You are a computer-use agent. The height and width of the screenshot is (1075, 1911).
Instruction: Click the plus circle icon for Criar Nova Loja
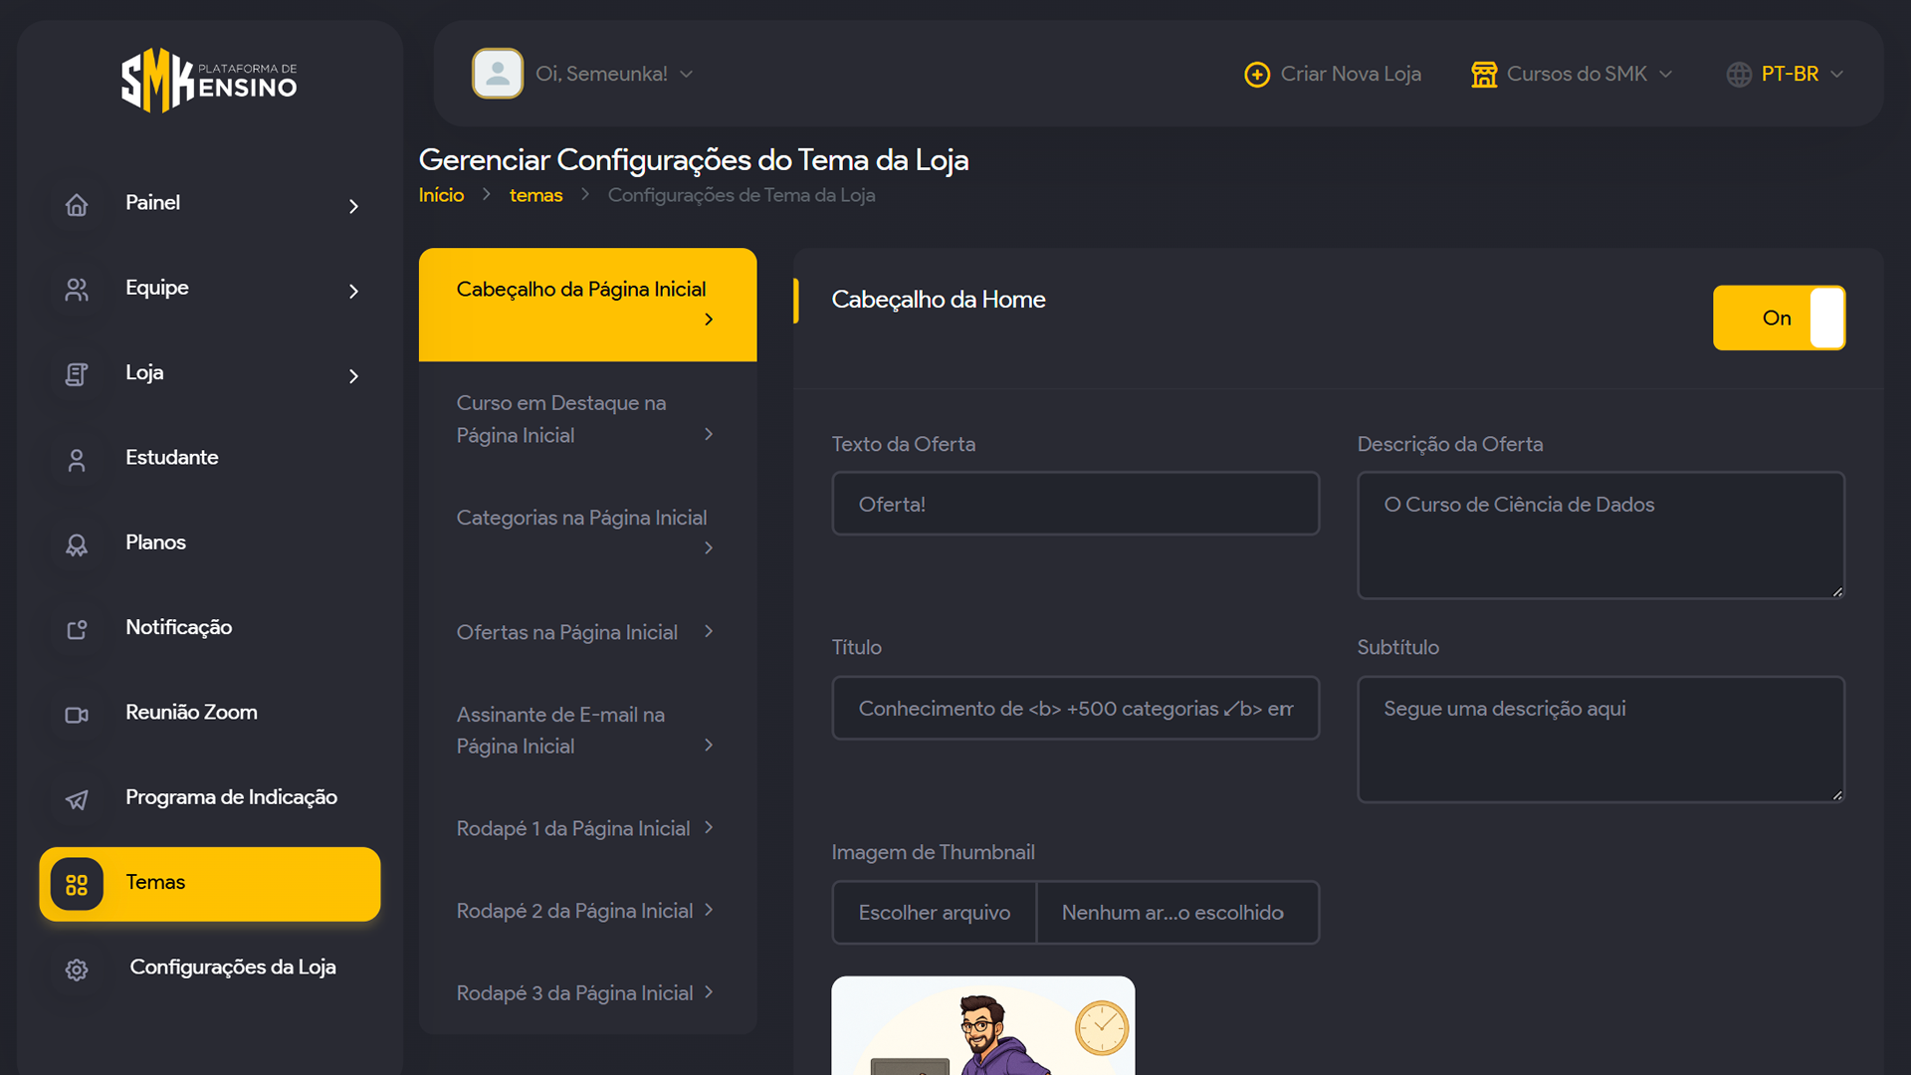[x=1257, y=75]
